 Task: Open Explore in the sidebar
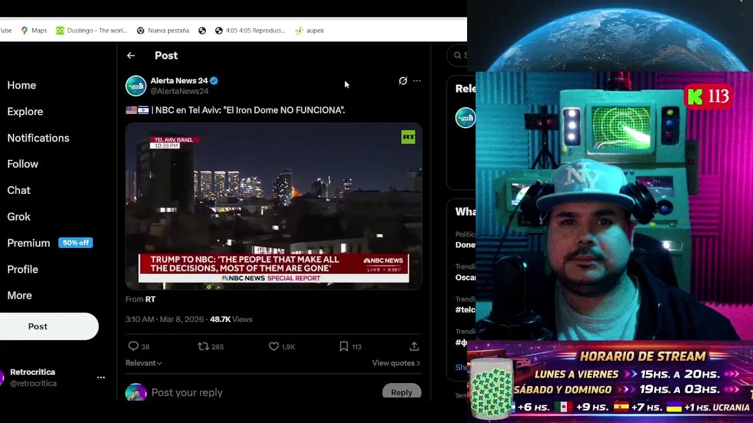click(25, 112)
